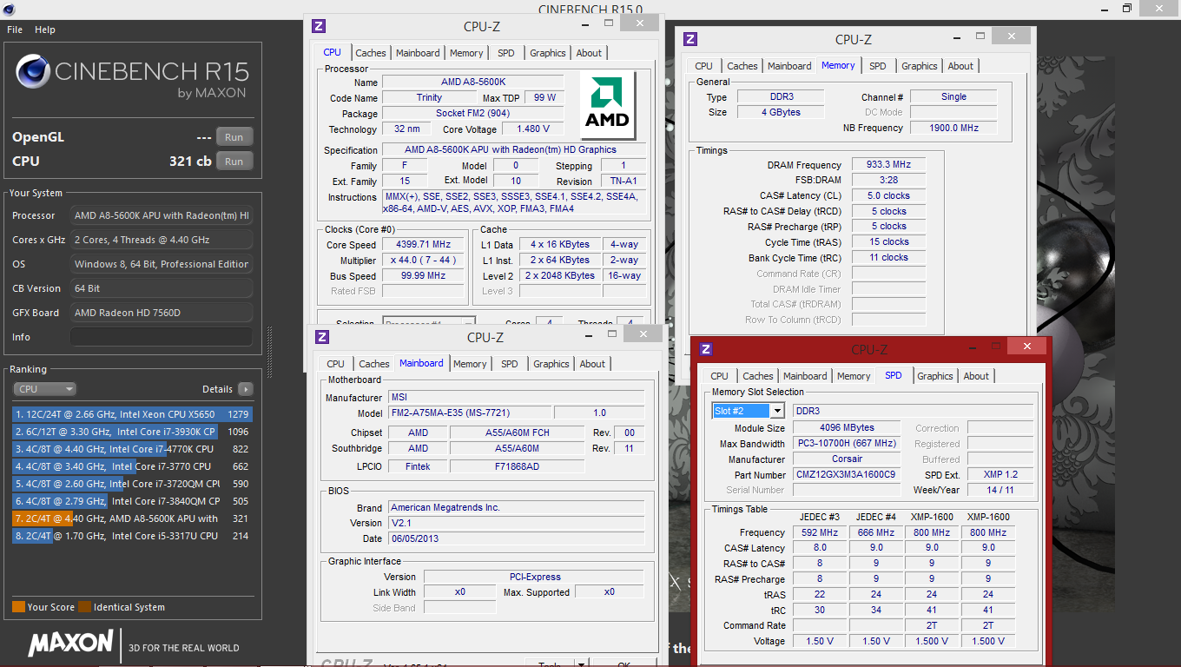Click motherboard model FM2-A75MA-E35 (MS-7721)
Viewport: 1181px width, 667px height.
[468, 413]
